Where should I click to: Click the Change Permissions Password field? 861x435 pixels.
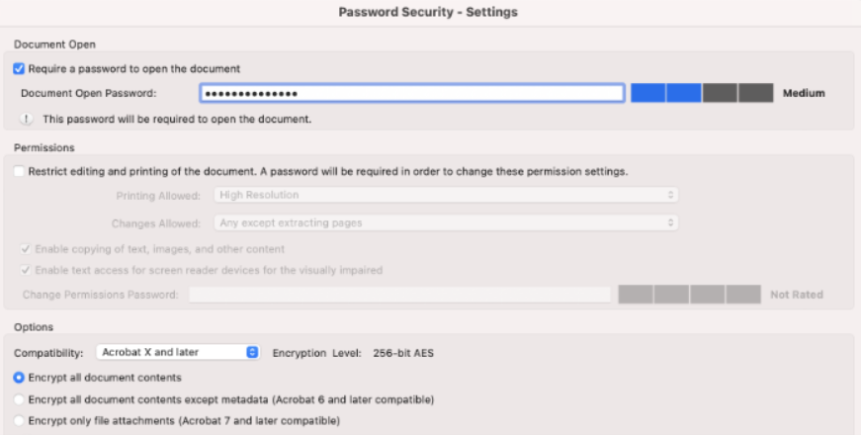399,295
